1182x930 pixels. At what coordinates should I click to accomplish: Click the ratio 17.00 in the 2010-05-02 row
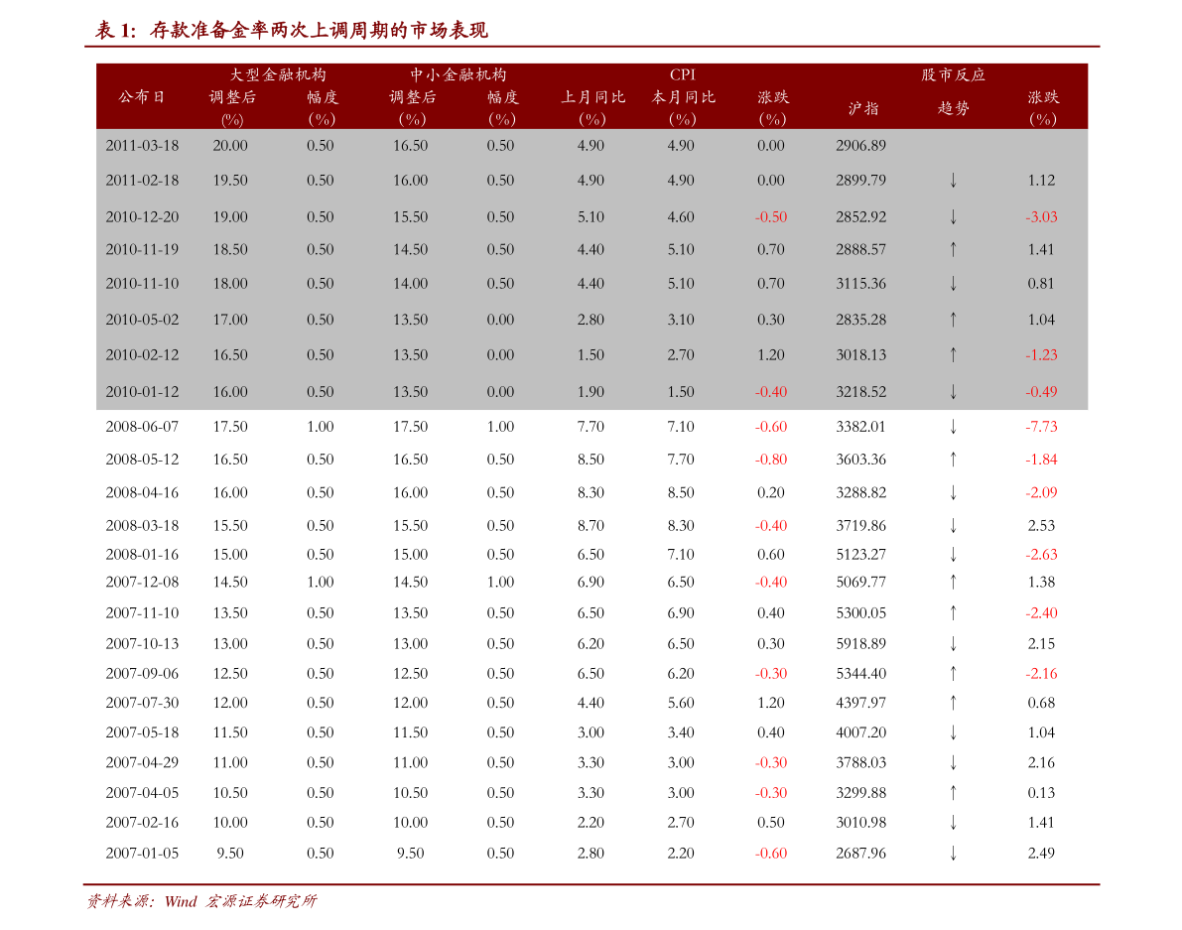(230, 320)
